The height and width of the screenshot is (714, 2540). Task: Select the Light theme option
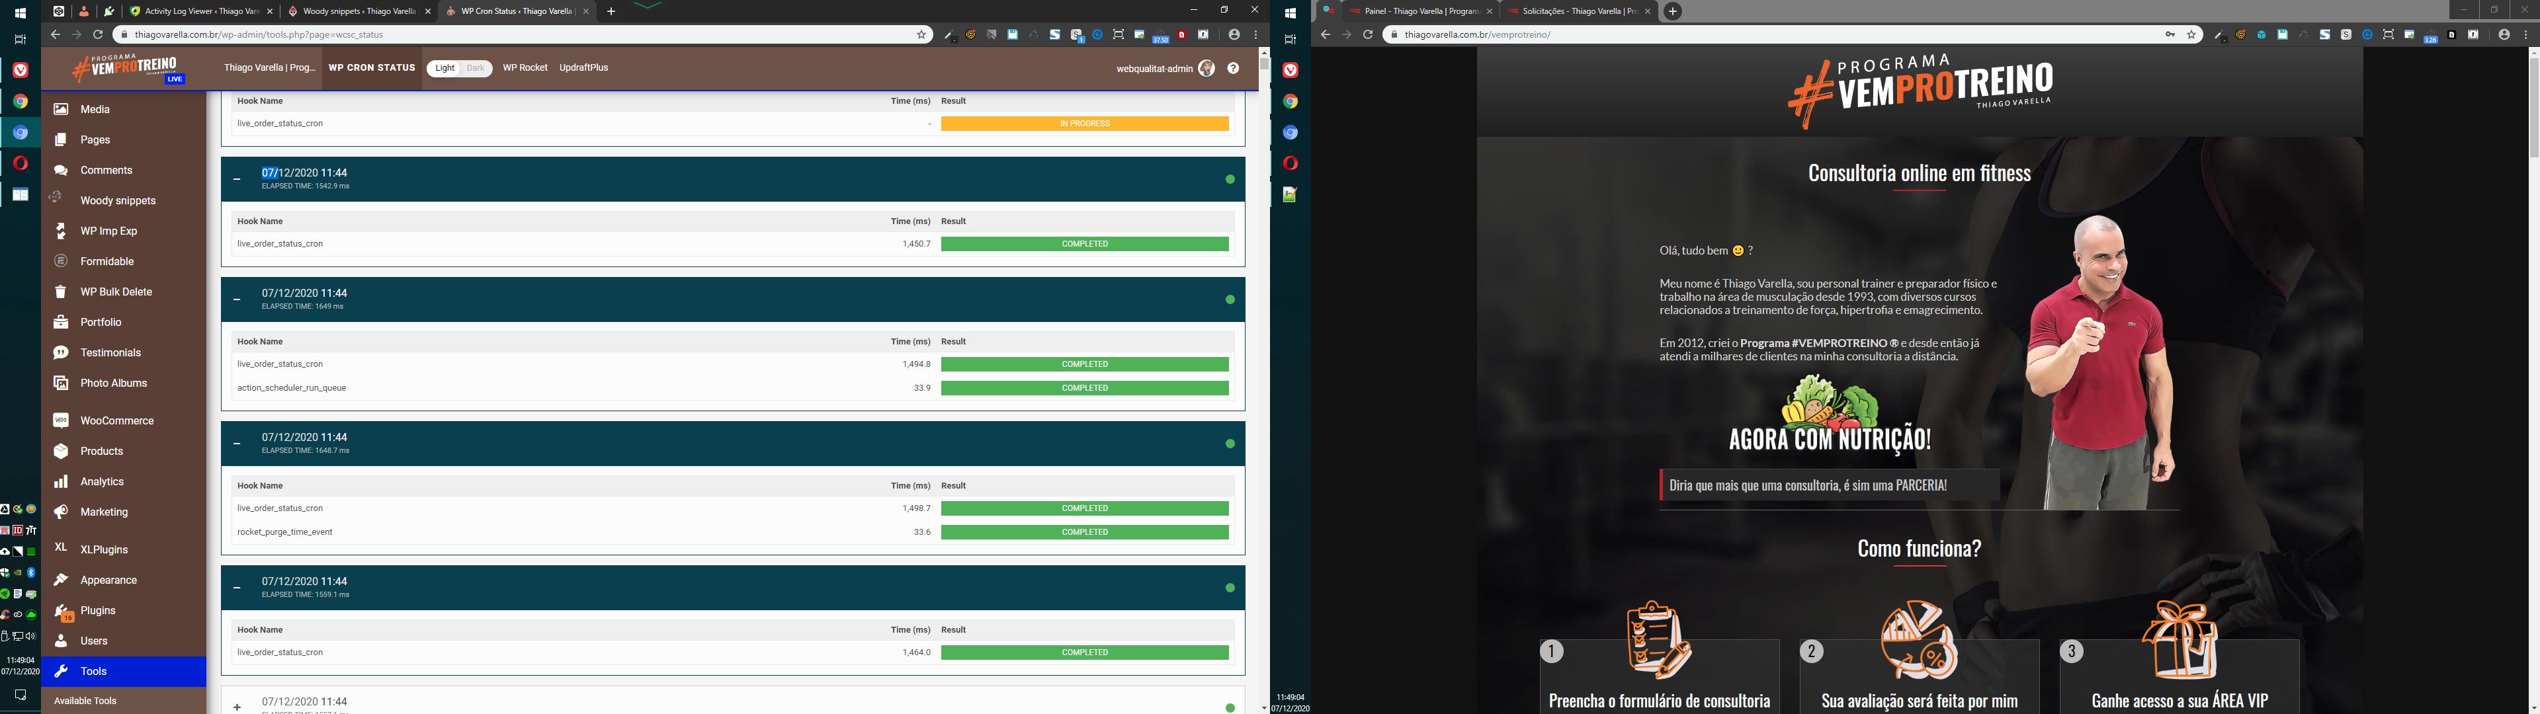444,69
